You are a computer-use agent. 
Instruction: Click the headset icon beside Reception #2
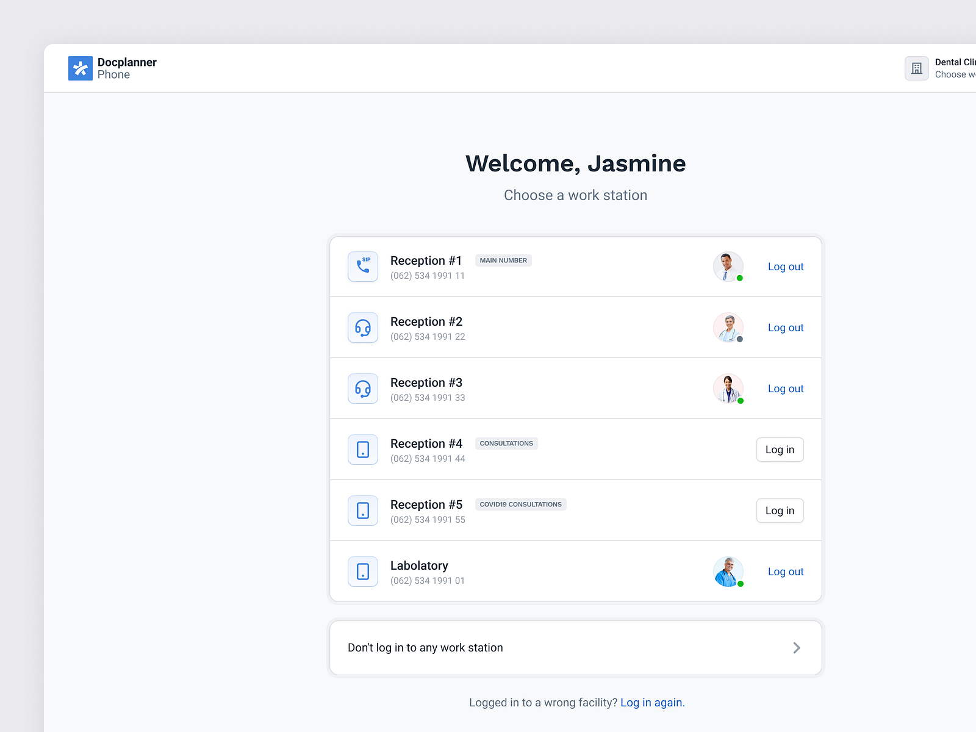coord(362,328)
